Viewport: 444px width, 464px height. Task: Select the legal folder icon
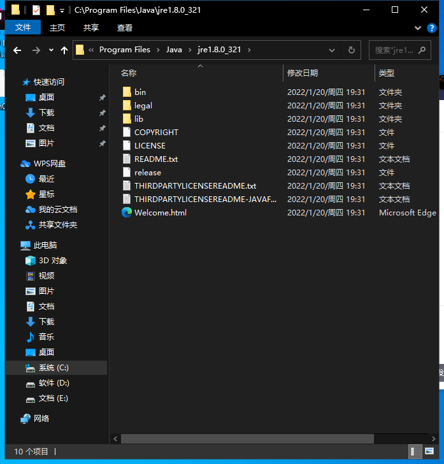(127, 105)
